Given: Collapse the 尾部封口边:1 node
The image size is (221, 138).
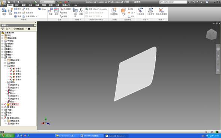Looking at the screenshot, I should 2,118.
